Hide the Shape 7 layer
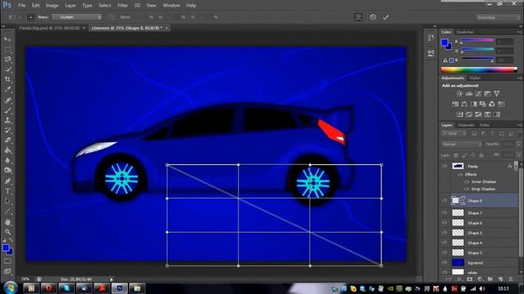 coord(445,212)
